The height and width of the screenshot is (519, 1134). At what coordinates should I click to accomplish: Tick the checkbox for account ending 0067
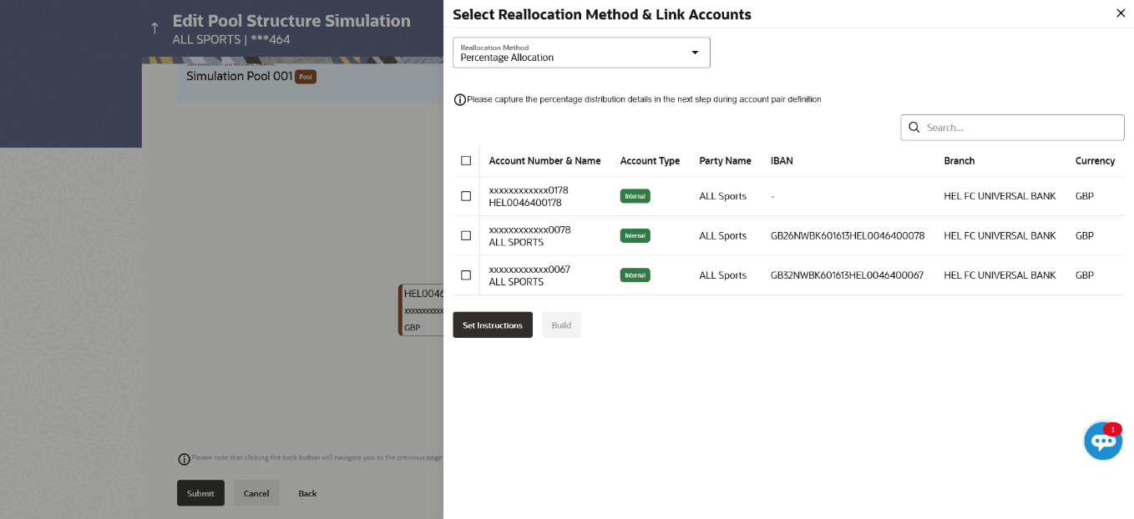point(466,275)
